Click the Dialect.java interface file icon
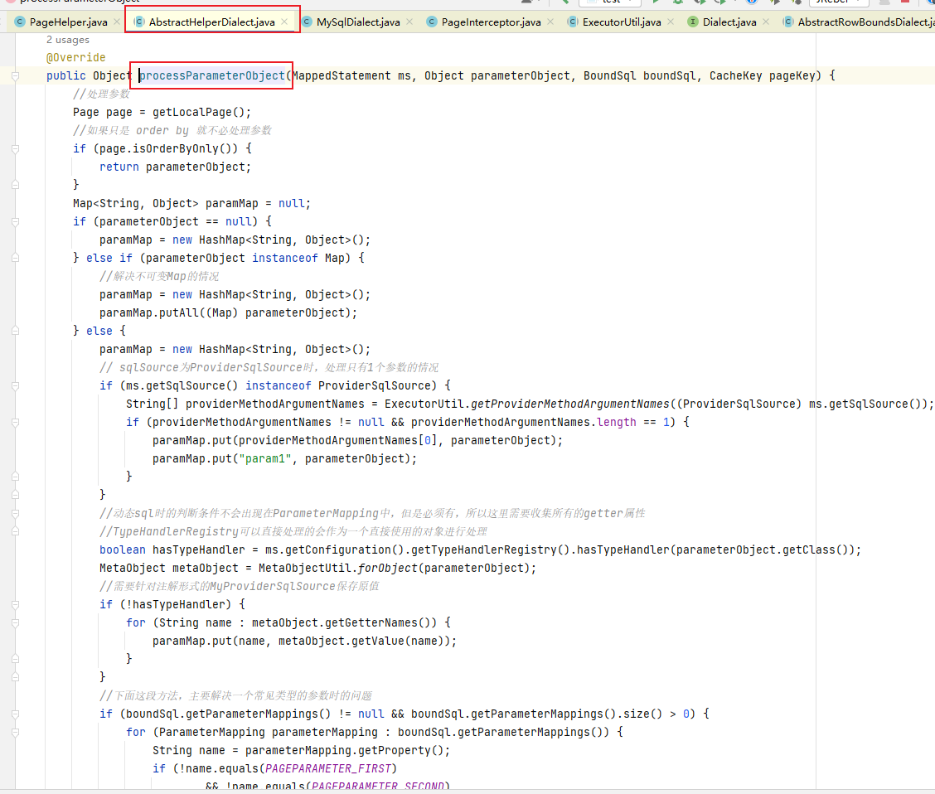 pos(693,22)
